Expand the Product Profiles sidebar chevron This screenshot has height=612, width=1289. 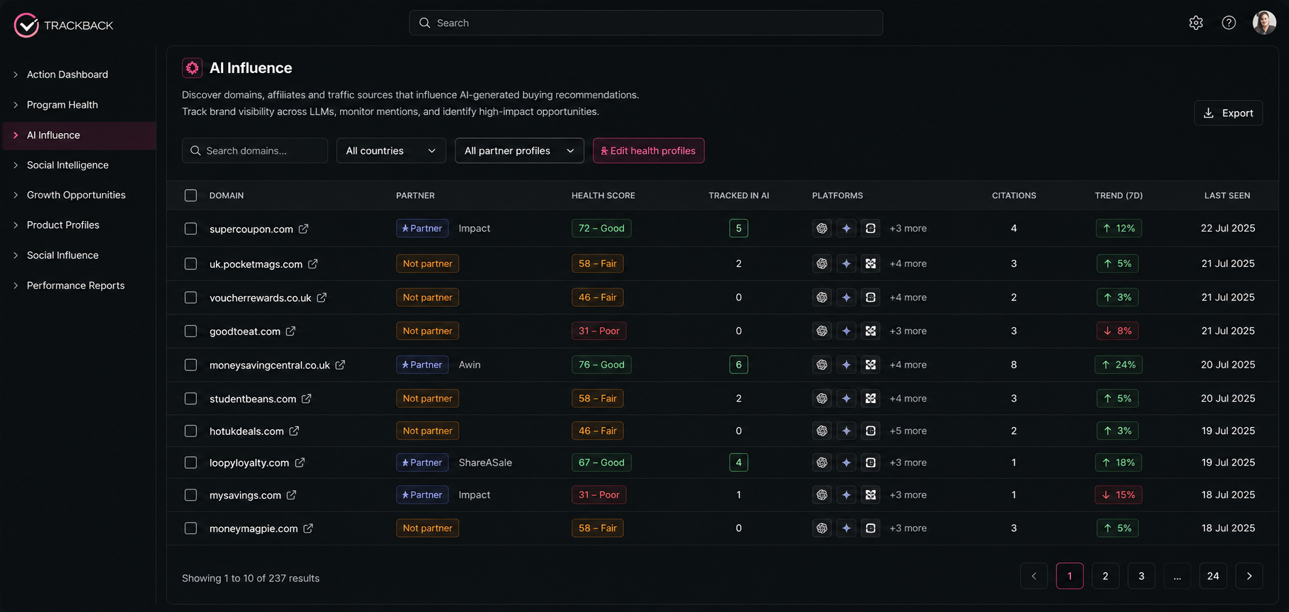16,225
